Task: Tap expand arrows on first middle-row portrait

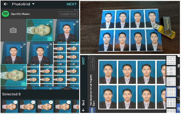Action: 23,45
